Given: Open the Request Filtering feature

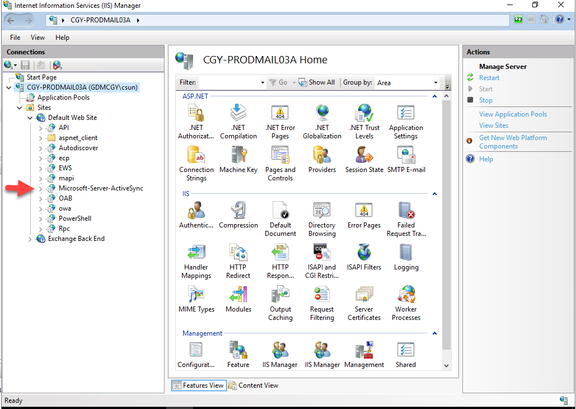Looking at the screenshot, I should (322, 303).
